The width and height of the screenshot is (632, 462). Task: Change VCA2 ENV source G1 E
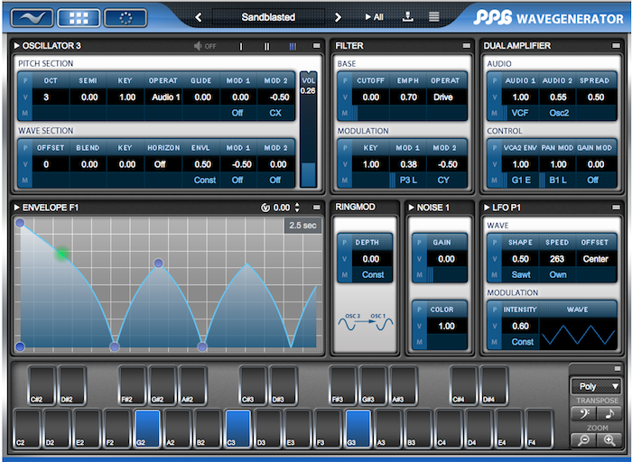click(520, 180)
